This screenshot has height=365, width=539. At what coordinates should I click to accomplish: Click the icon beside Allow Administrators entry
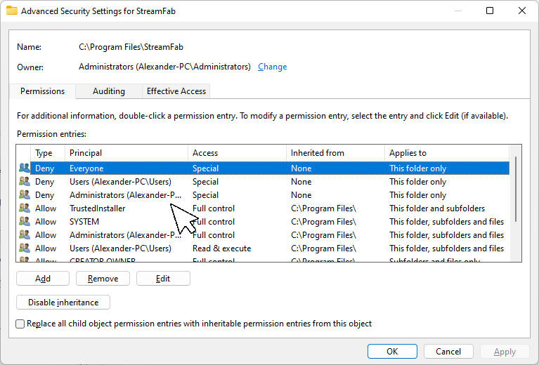point(25,235)
